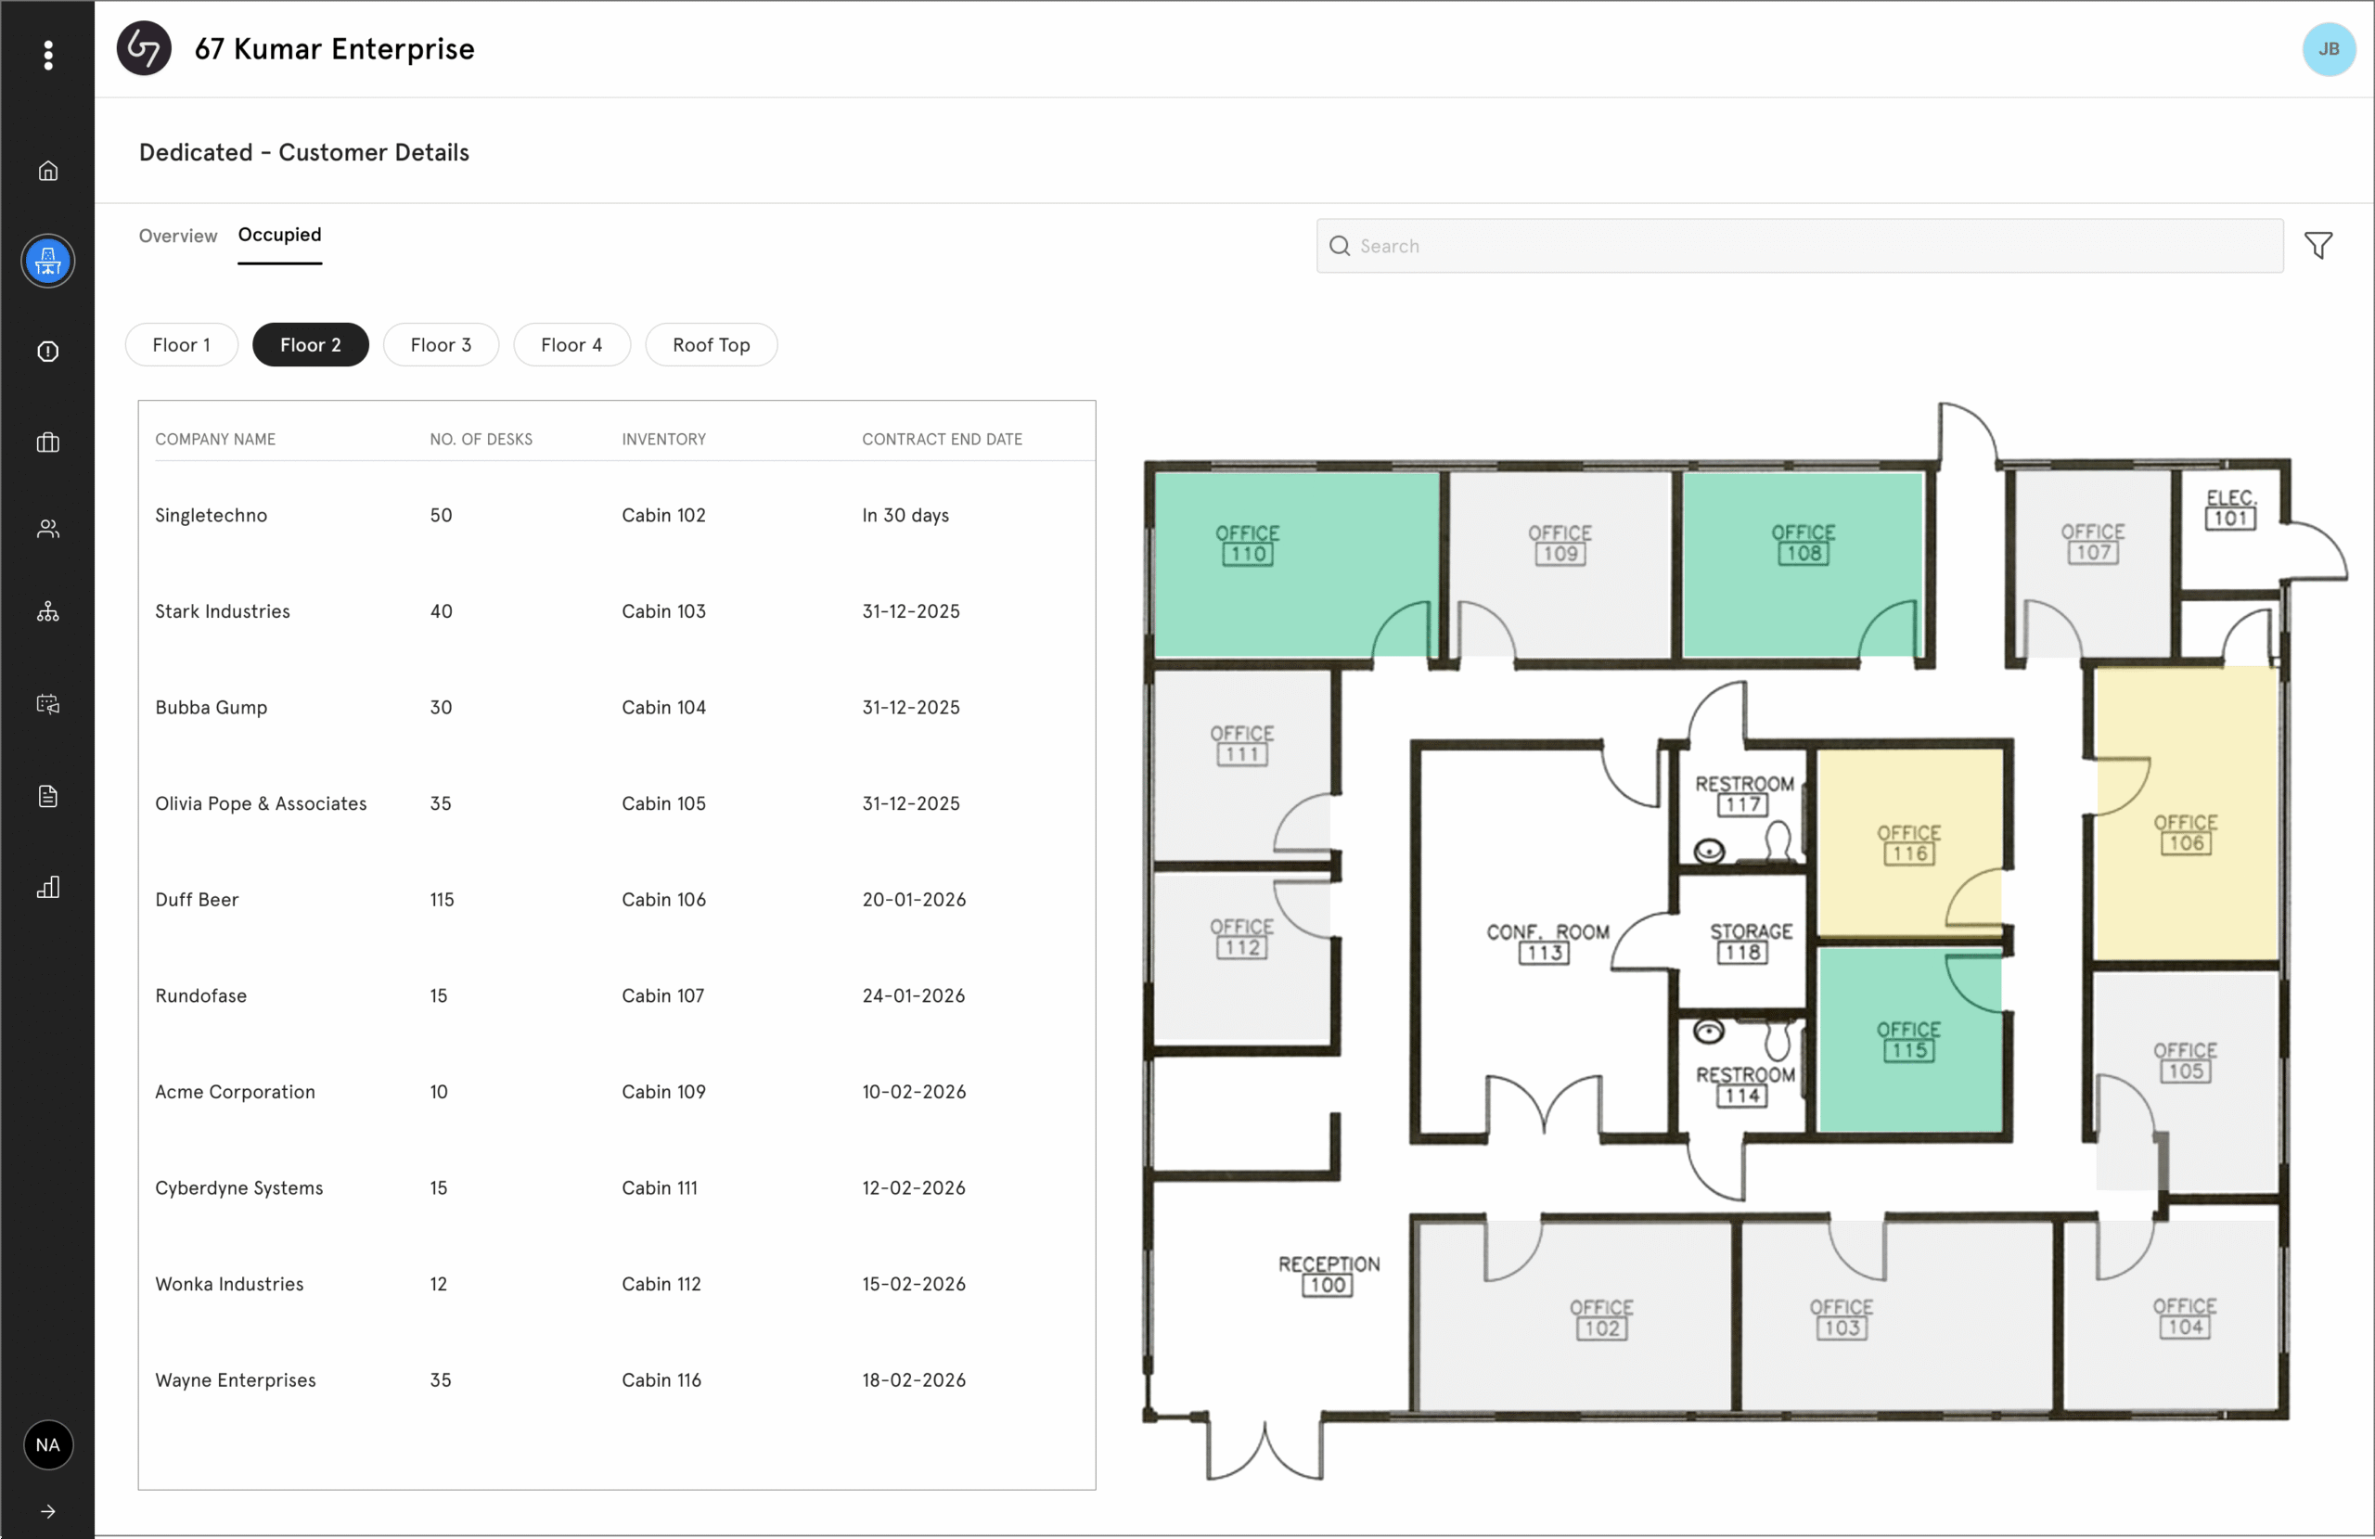Viewport: 2375px width, 1539px height.
Task: Click the NA avatar button
Action: pos(48,1444)
